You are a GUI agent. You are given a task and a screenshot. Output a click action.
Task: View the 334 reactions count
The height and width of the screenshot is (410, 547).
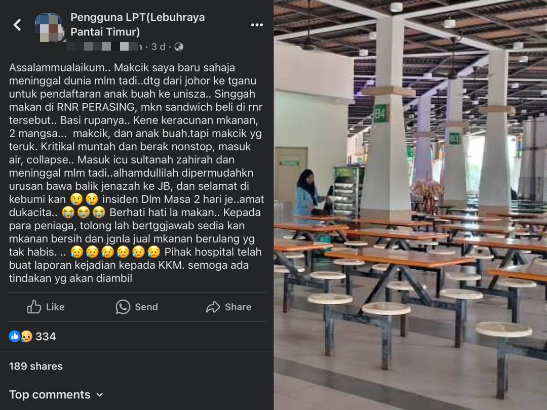[46, 337]
